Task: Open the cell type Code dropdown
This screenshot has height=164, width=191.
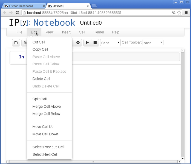Action: click(x=110, y=43)
